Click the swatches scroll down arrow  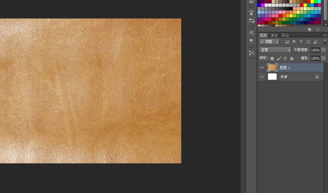[325, 25]
